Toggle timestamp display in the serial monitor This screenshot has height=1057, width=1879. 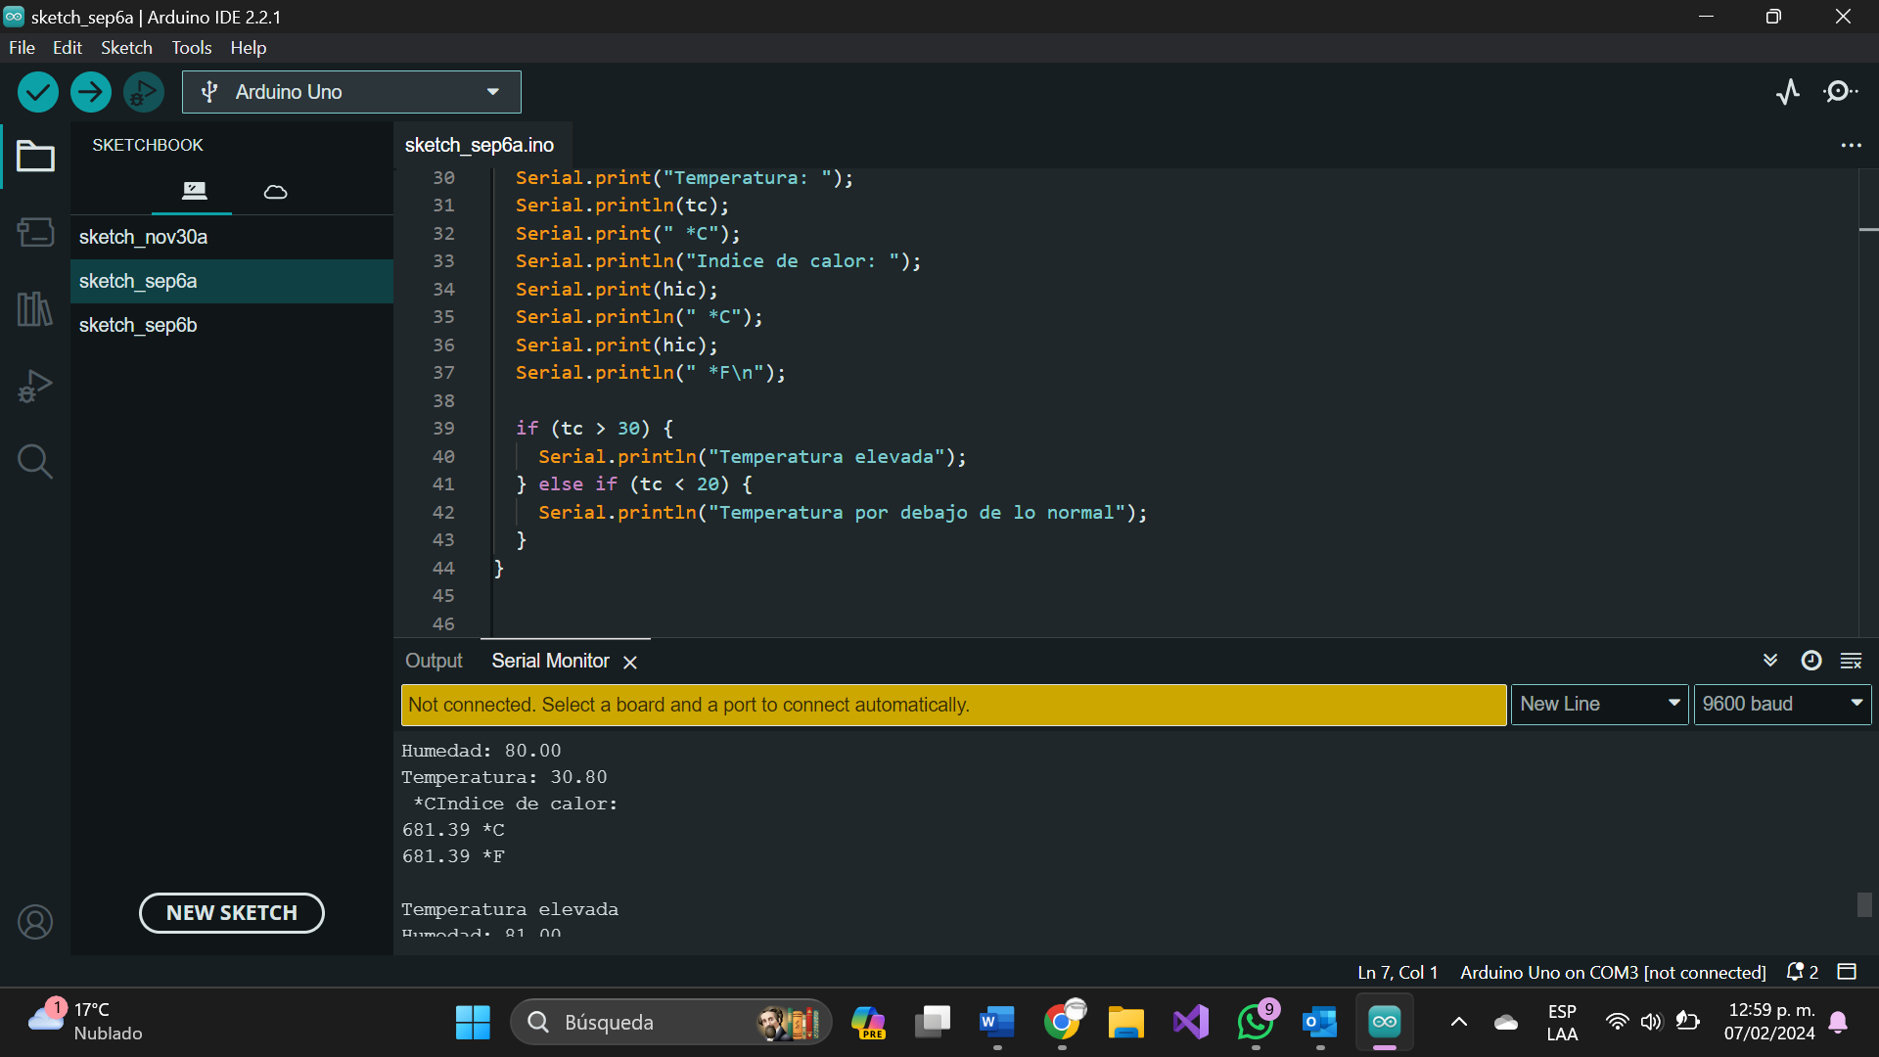[1811, 661]
